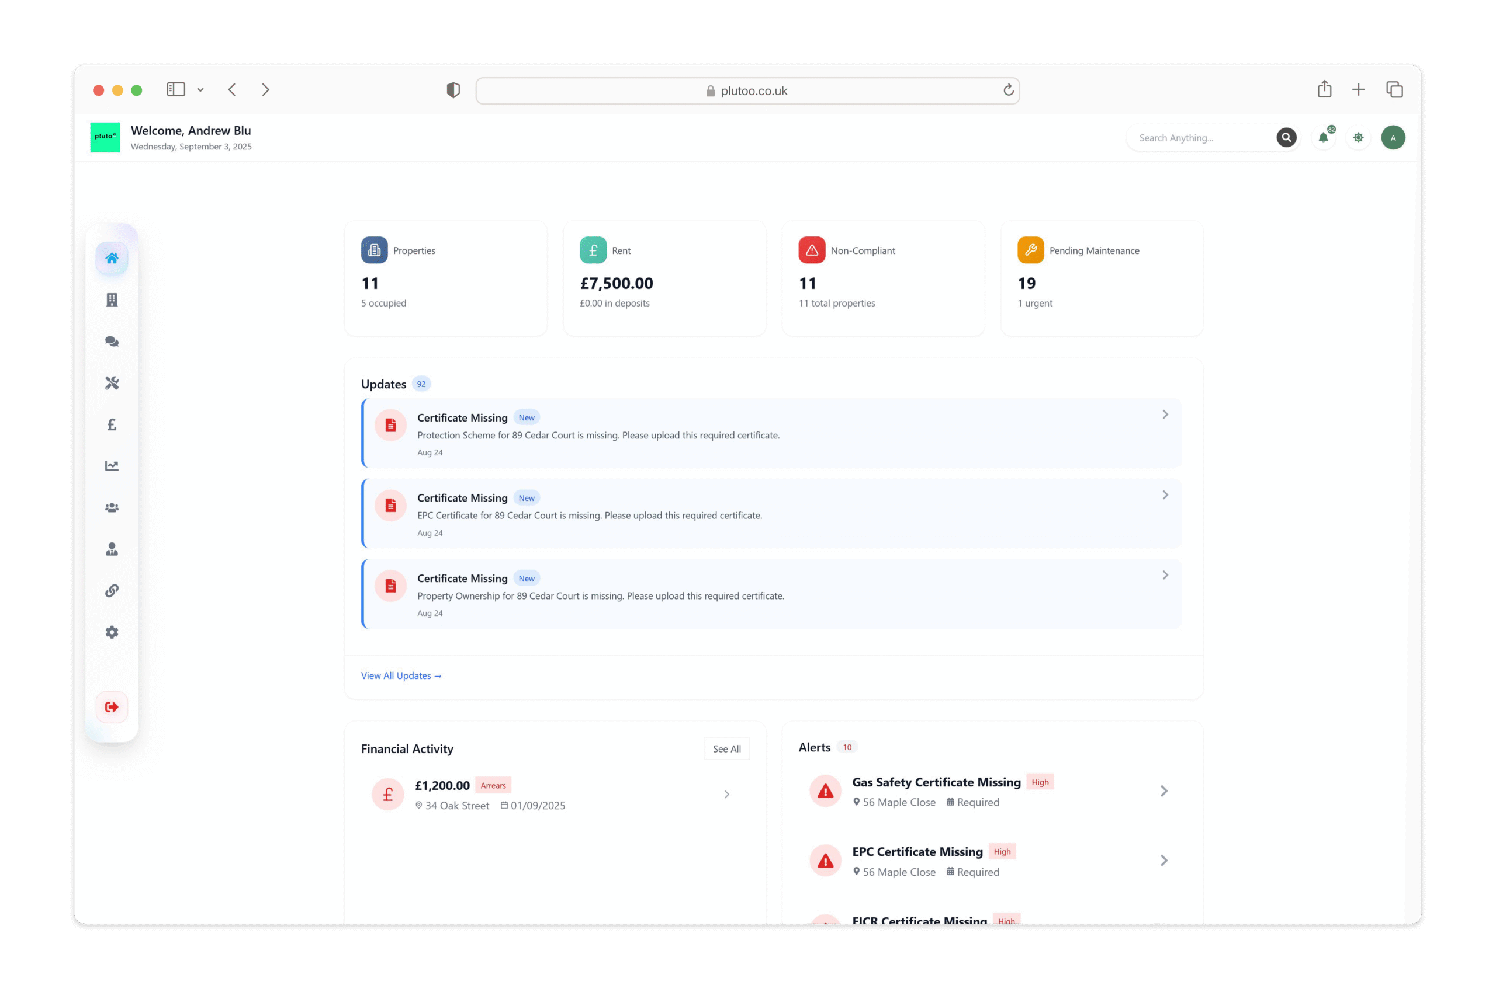Image resolution: width=1496 pixels, height=996 pixels.
Task: Select the home dashboard sidebar item
Action: [x=112, y=259]
